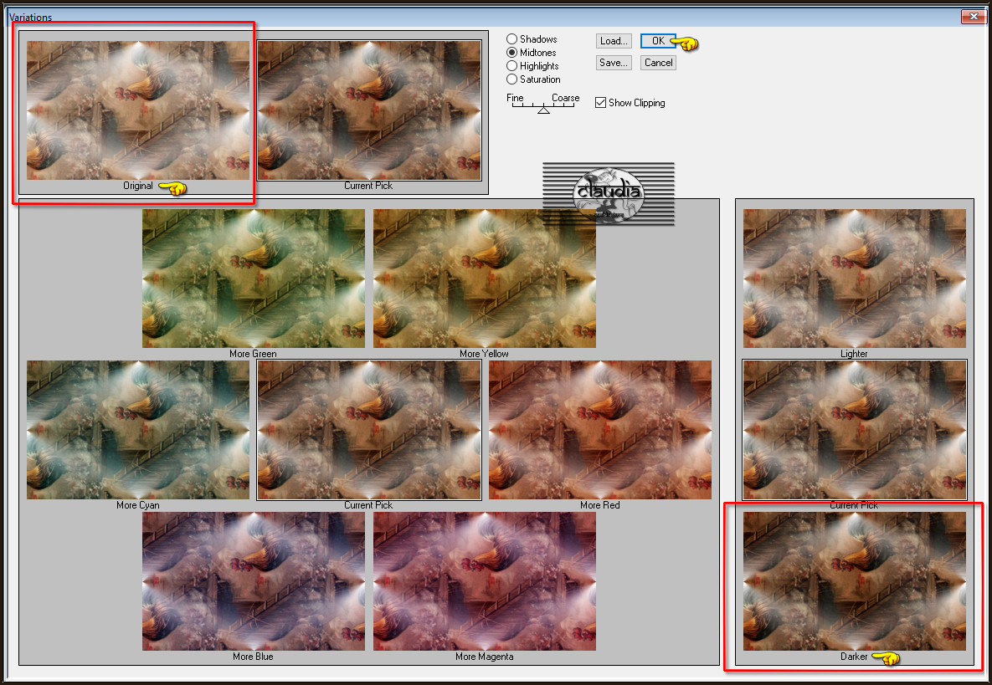Apply the More Yellow variation

pos(485,278)
